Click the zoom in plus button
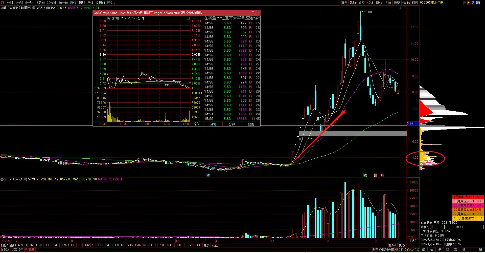The width and height of the screenshot is (485, 253). [410, 245]
